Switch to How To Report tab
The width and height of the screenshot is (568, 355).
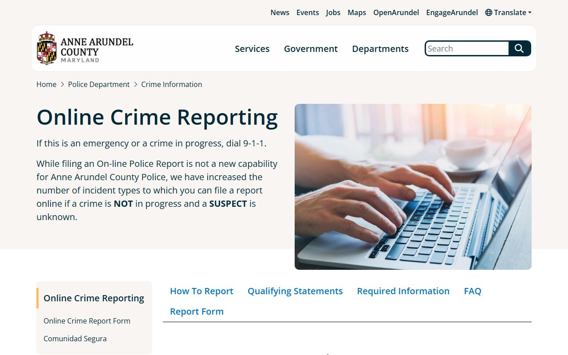coord(201,291)
